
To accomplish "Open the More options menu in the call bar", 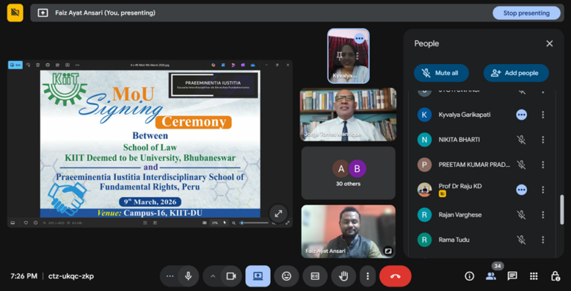I will [367, 276].
